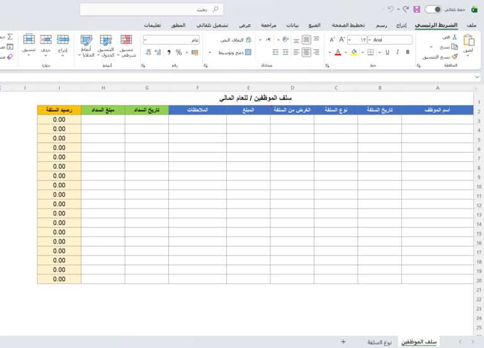Toggle Bold formatting

pyautogui.click(x=408, y=52)
